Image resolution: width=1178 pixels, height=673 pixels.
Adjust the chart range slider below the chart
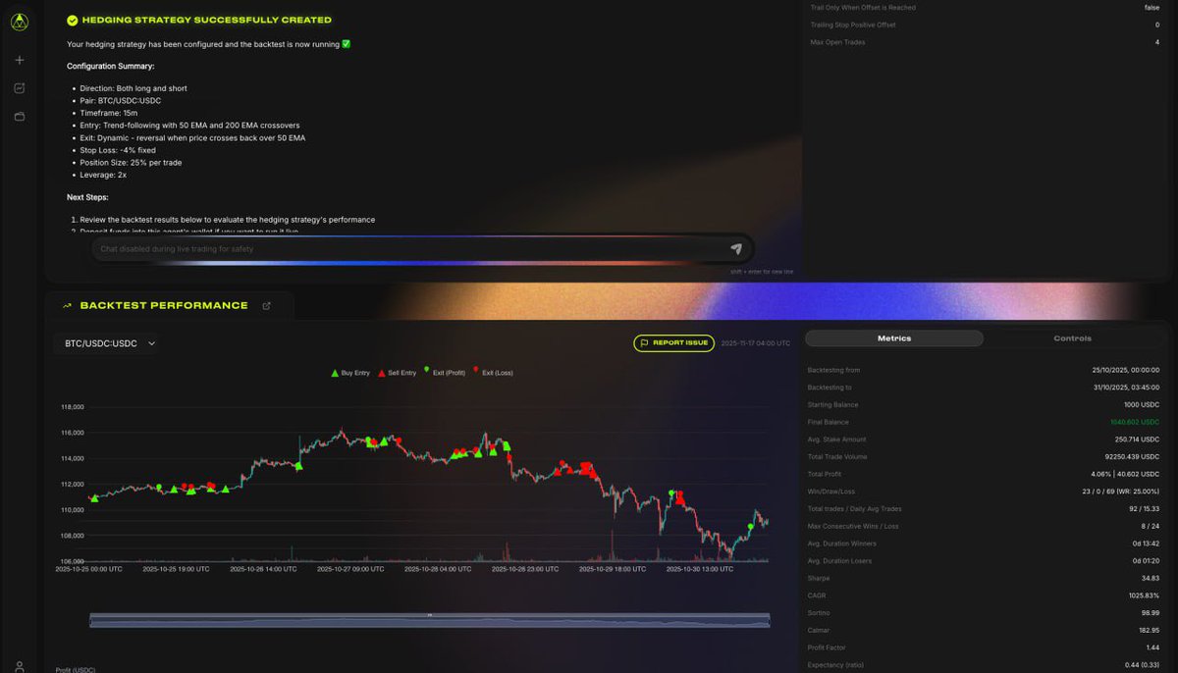coord(429,617)
